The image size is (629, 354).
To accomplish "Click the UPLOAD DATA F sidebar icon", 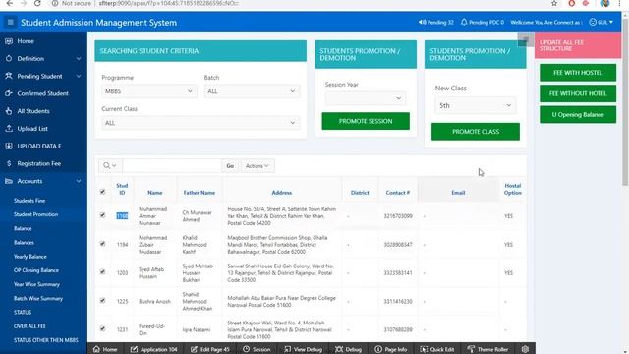I will click(x=9, y=147).
